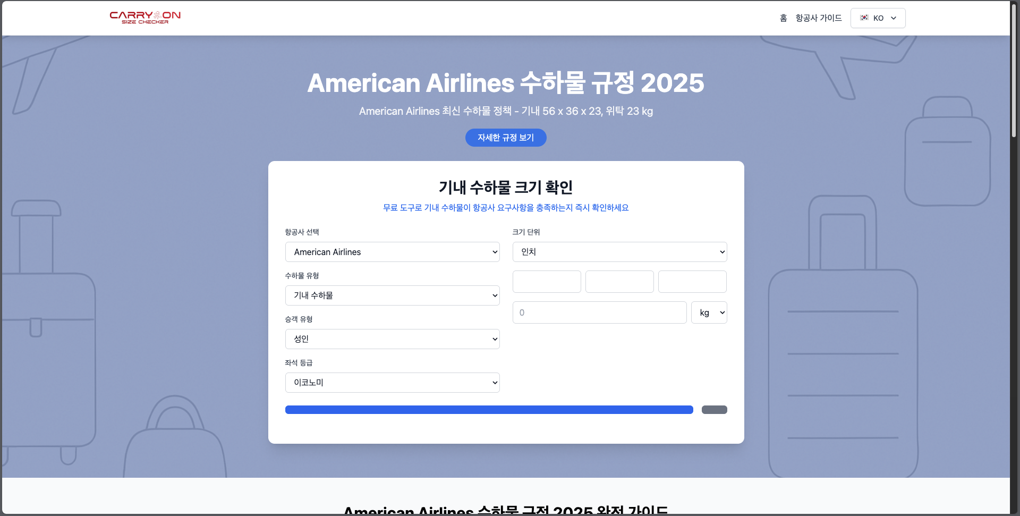
Task: Open the 좌석 등급 dropdown showing 이코노미
Action: click(392, 383)
